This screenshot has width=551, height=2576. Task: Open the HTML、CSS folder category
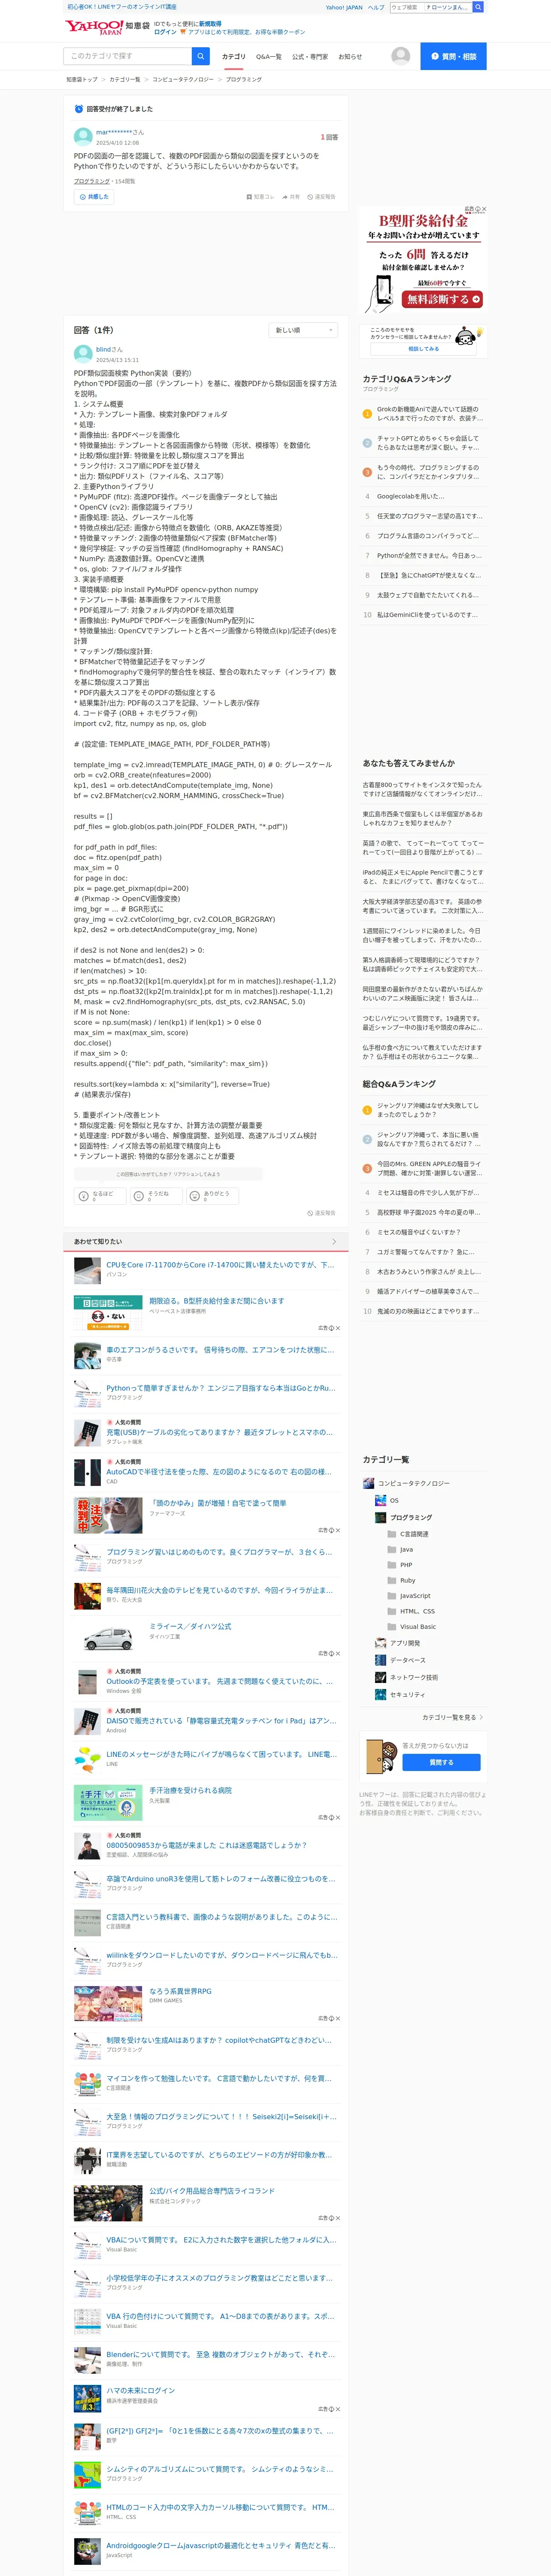[411, 1611]
